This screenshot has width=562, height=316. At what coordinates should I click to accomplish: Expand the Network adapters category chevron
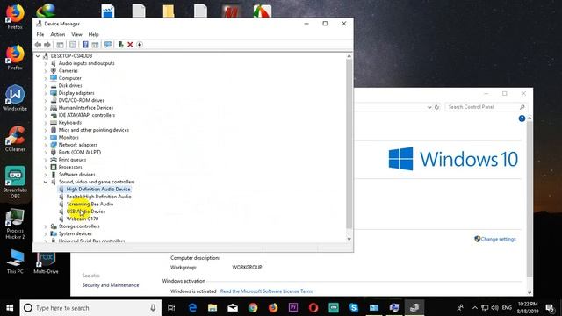coord(46,145)
